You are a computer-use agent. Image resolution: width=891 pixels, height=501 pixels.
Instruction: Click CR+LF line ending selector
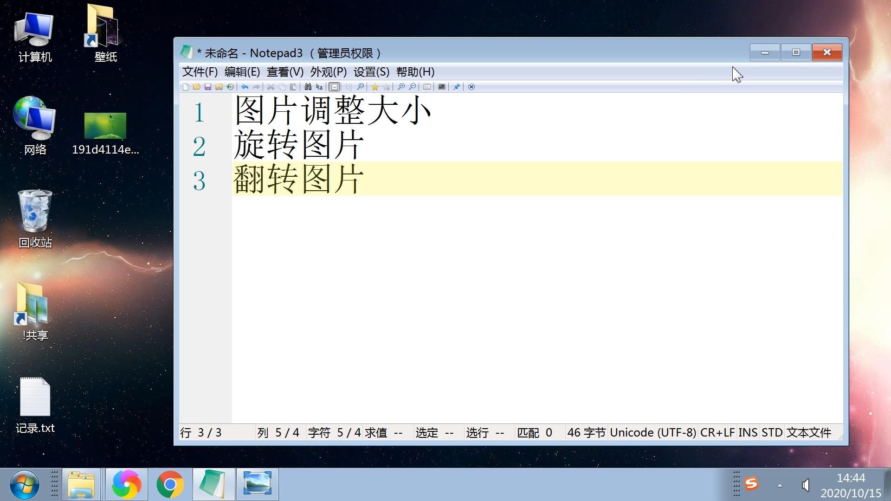(717, 433)
